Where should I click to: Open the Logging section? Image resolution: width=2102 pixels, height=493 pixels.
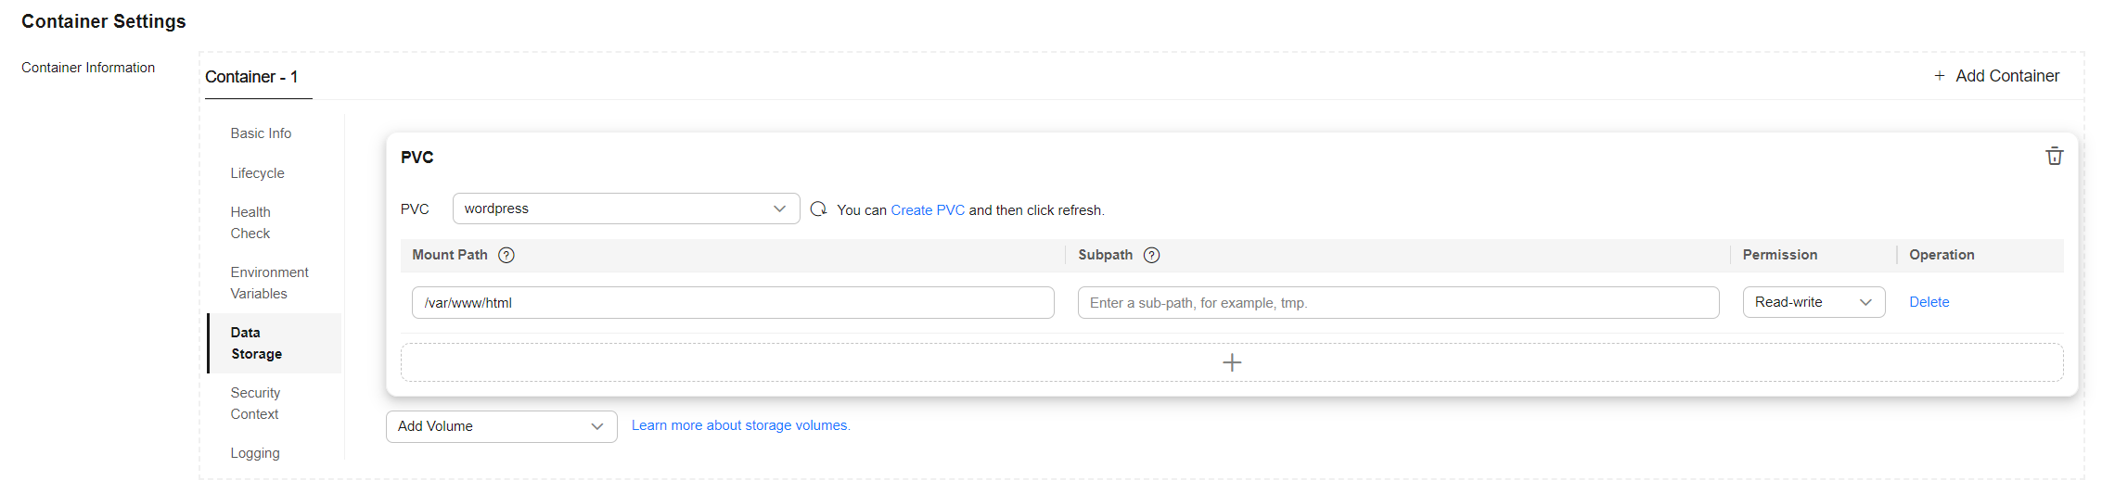255,453
